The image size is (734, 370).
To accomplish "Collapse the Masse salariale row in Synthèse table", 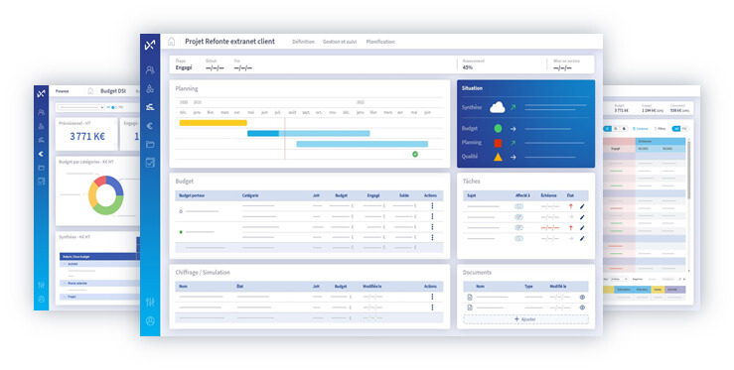I will point(65,284).
